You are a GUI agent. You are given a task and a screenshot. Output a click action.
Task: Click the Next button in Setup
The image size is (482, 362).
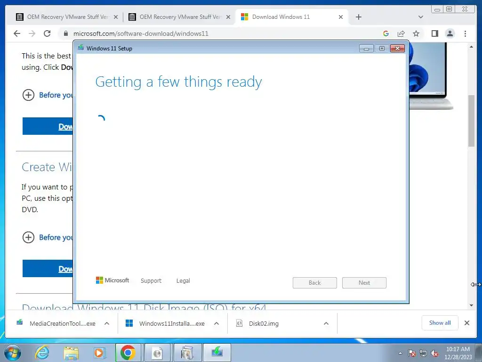364,283
